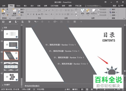Screen dimensions: 126x91
Task: Switch to Reading view
Action: click(92, 89)
